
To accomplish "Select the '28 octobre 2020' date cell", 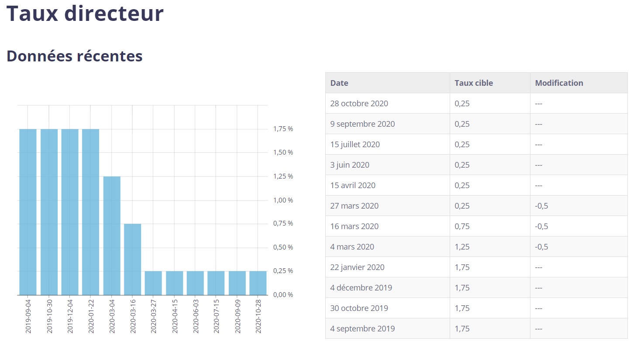I will [388, 104].
